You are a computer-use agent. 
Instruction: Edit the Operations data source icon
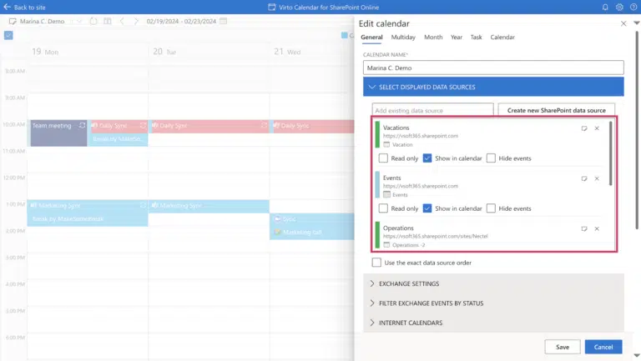584,228
